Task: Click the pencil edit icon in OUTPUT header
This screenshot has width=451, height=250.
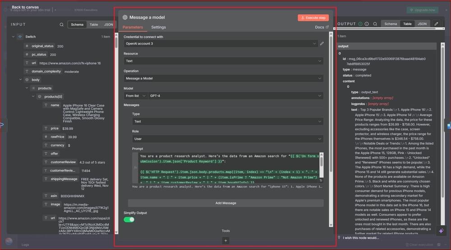Action: click(x=436, y=24)
